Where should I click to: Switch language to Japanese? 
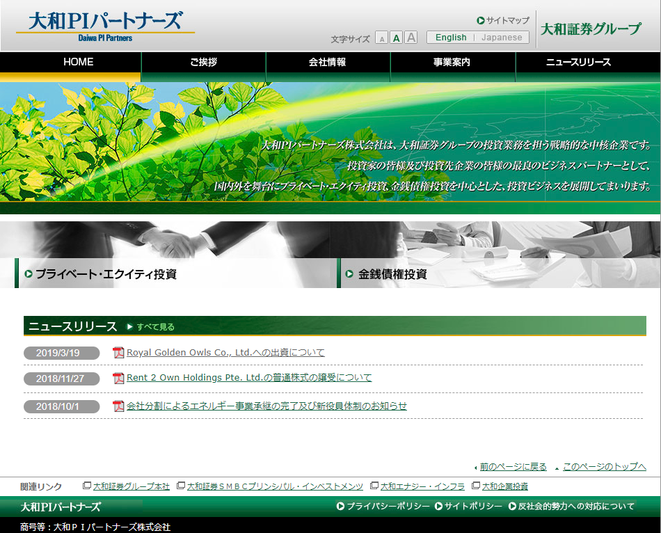click(502, 37)
